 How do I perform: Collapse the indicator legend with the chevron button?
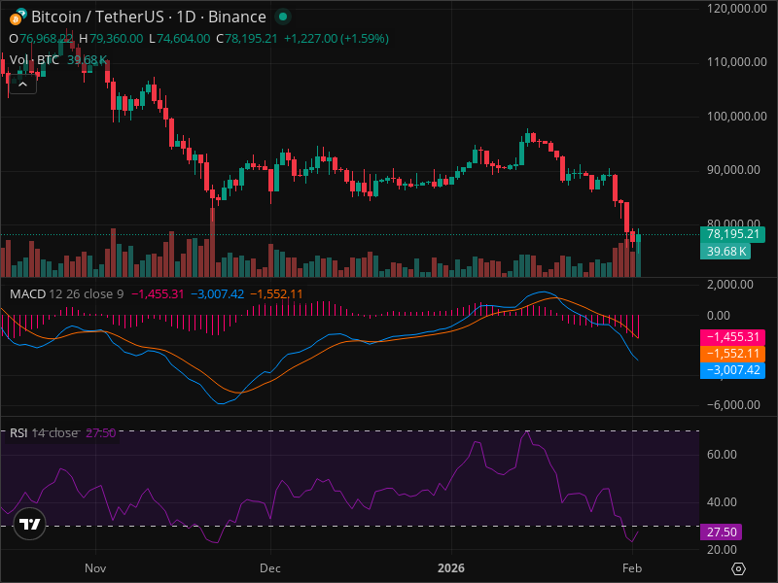coord(22,85)
